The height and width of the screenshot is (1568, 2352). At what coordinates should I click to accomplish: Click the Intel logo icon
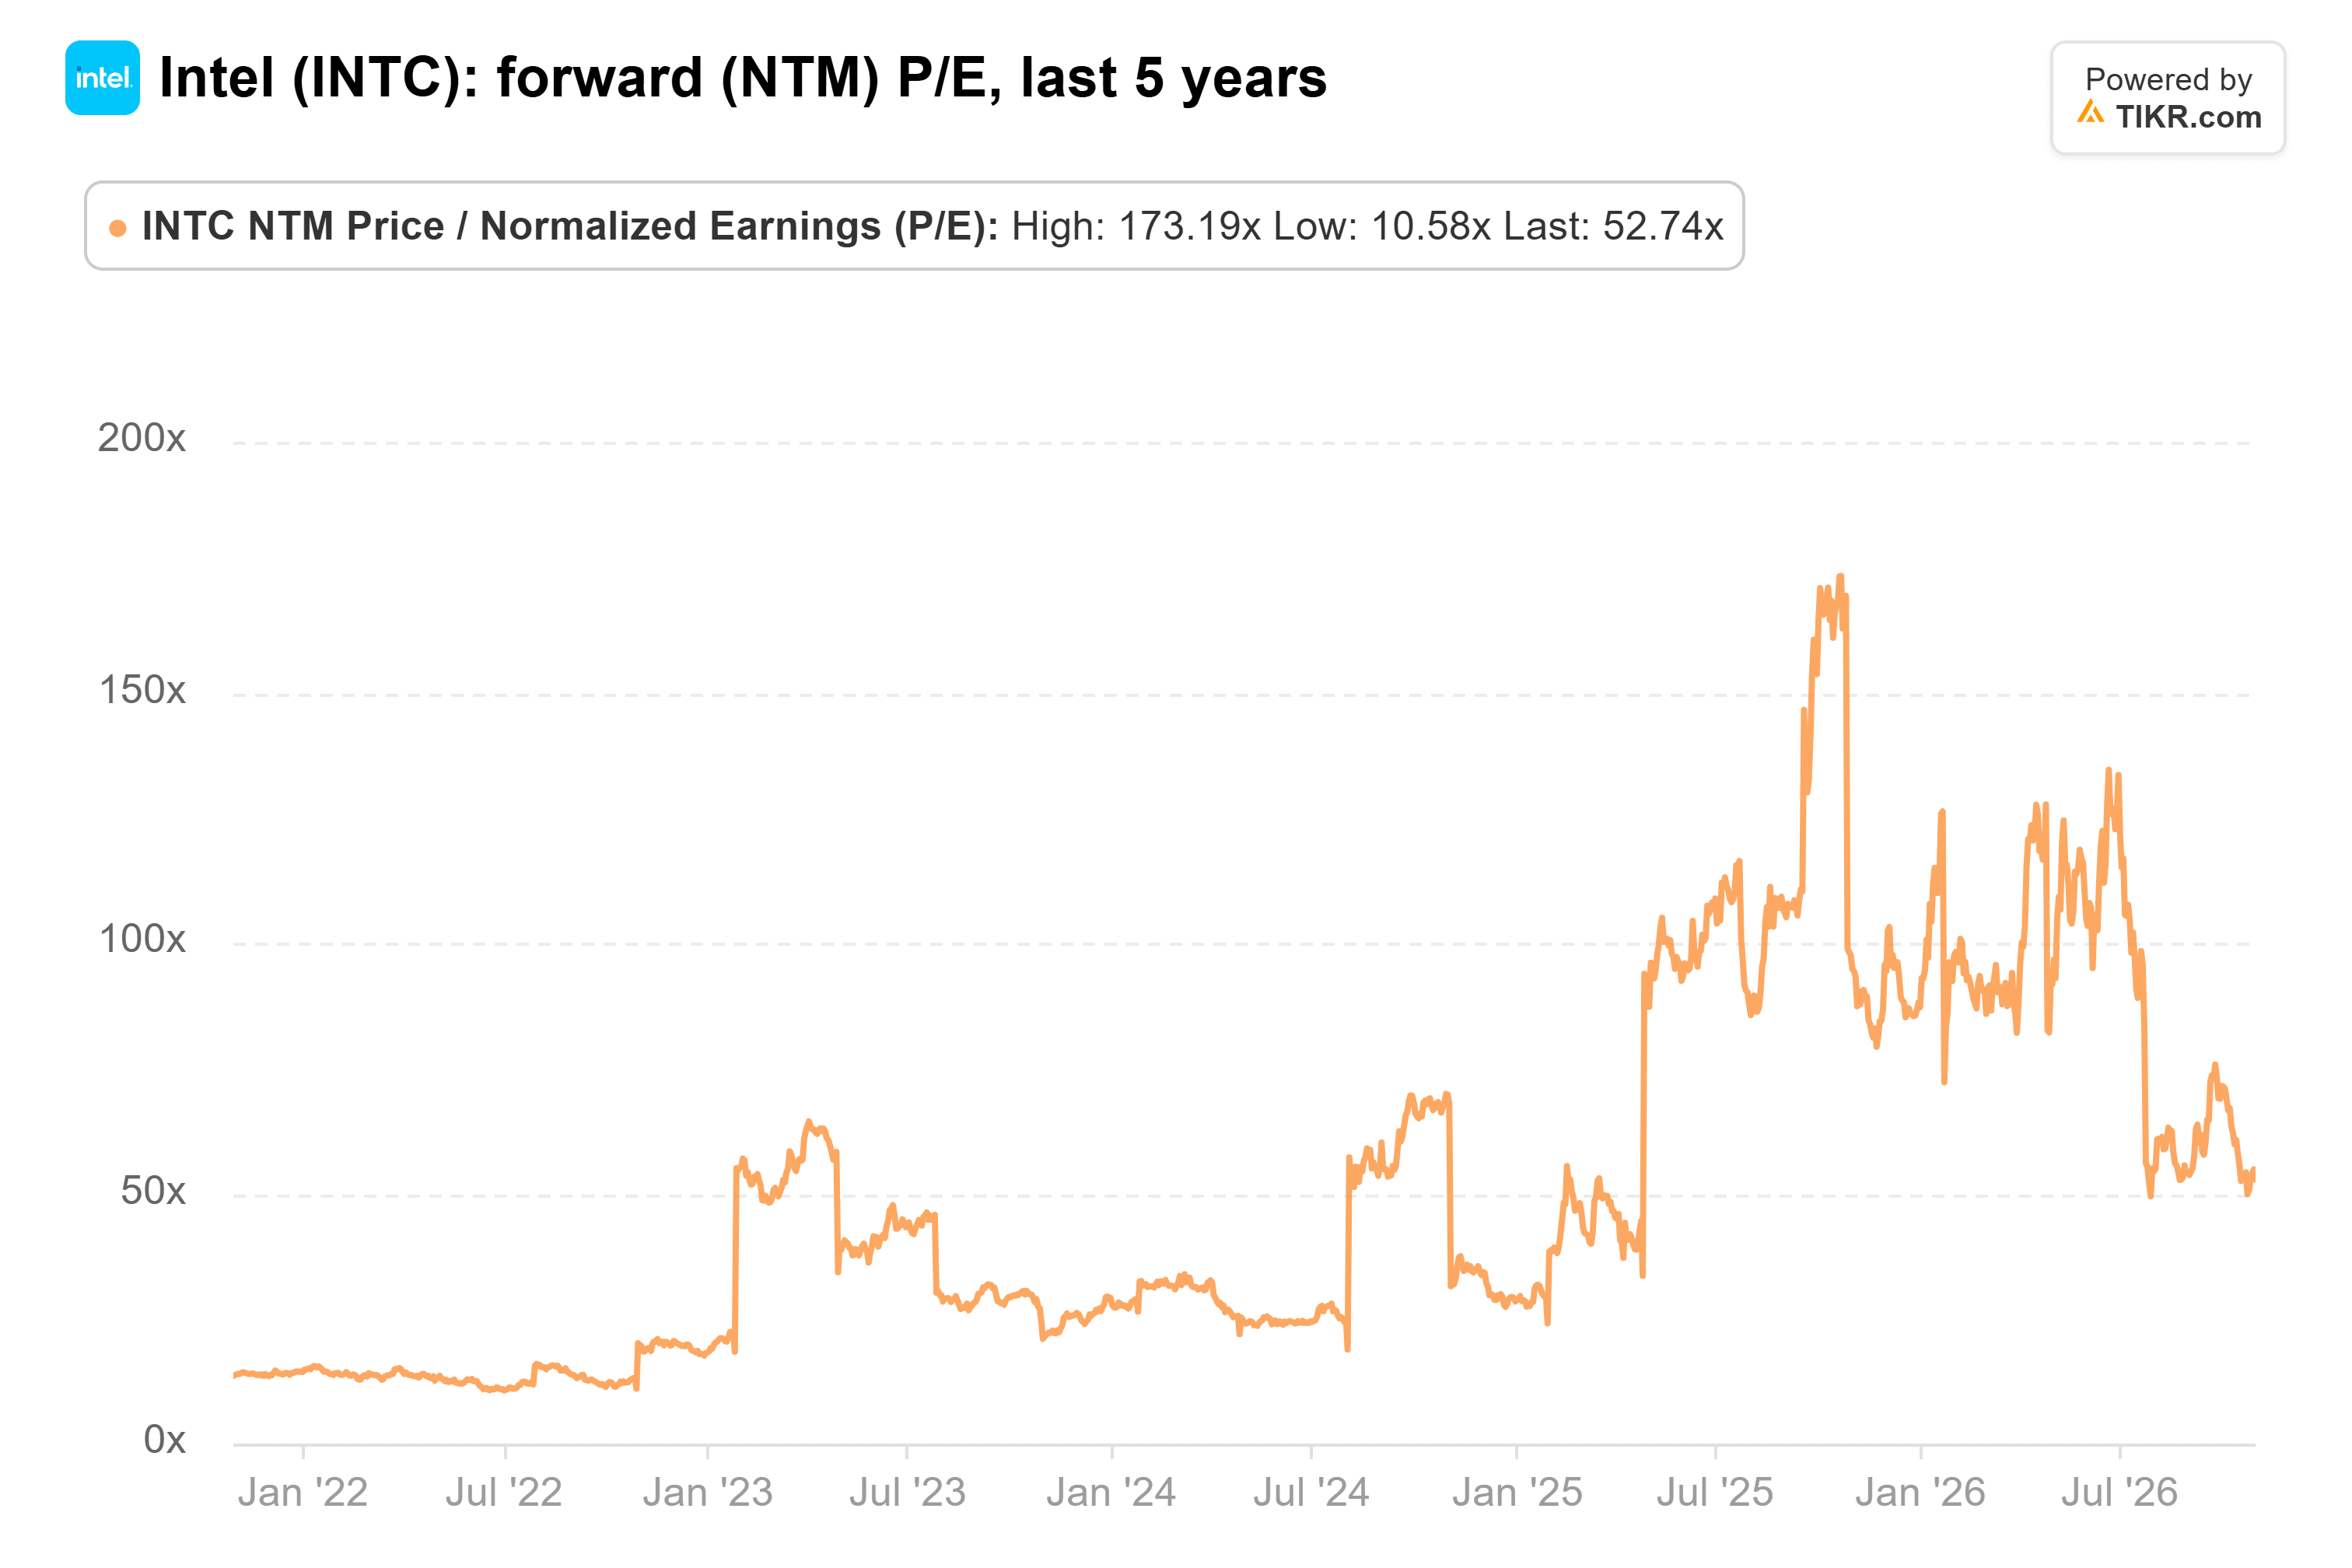(102, 78)
